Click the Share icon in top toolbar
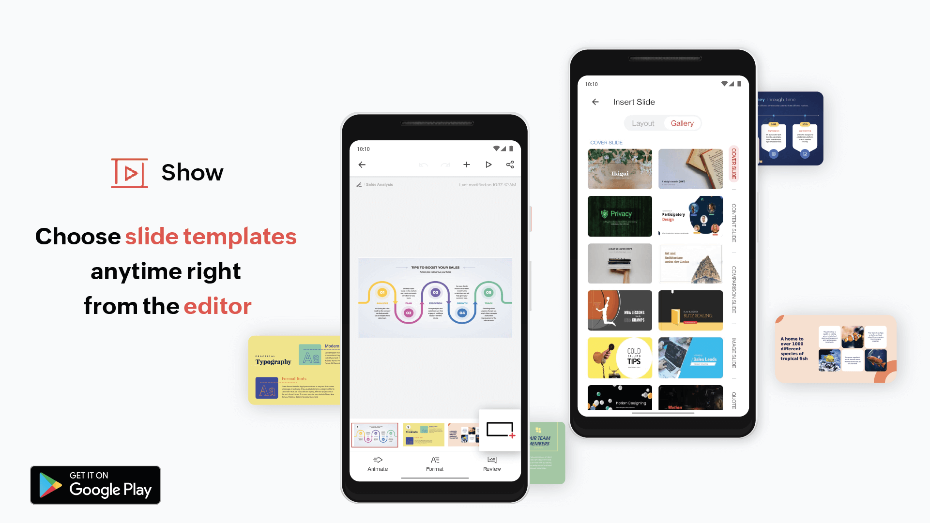The height and width of the screenshot is (523, 930). coord(510,164)
